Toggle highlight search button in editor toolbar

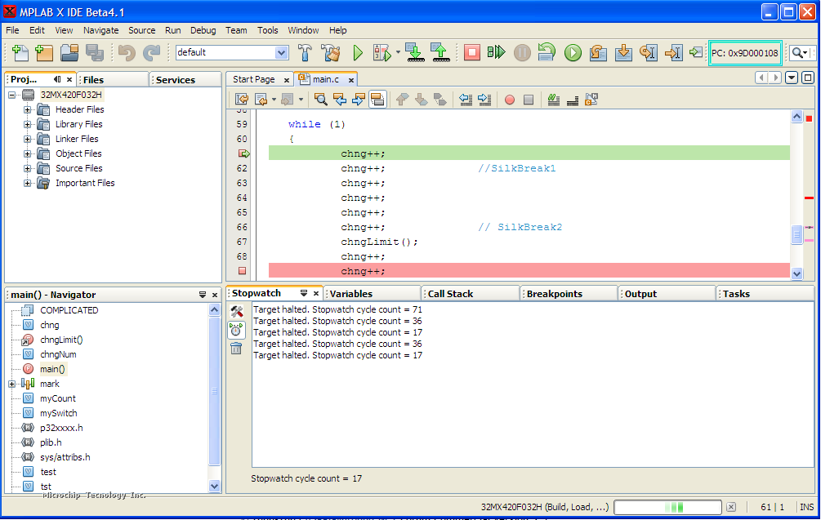coord(377,100)
